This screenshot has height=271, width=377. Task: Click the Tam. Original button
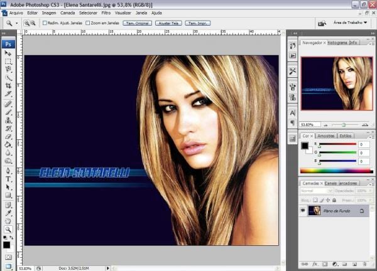[137, 23]
